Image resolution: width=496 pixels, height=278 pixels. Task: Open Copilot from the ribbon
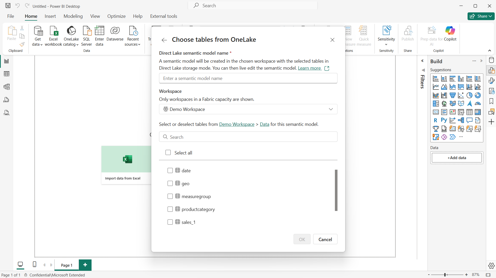(x=450, y=34)
